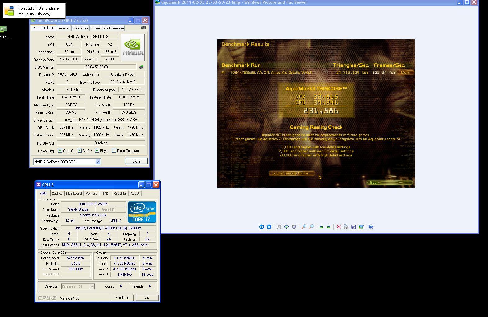Click the Multiplier value x 53.0

click(x=76, y=264)
